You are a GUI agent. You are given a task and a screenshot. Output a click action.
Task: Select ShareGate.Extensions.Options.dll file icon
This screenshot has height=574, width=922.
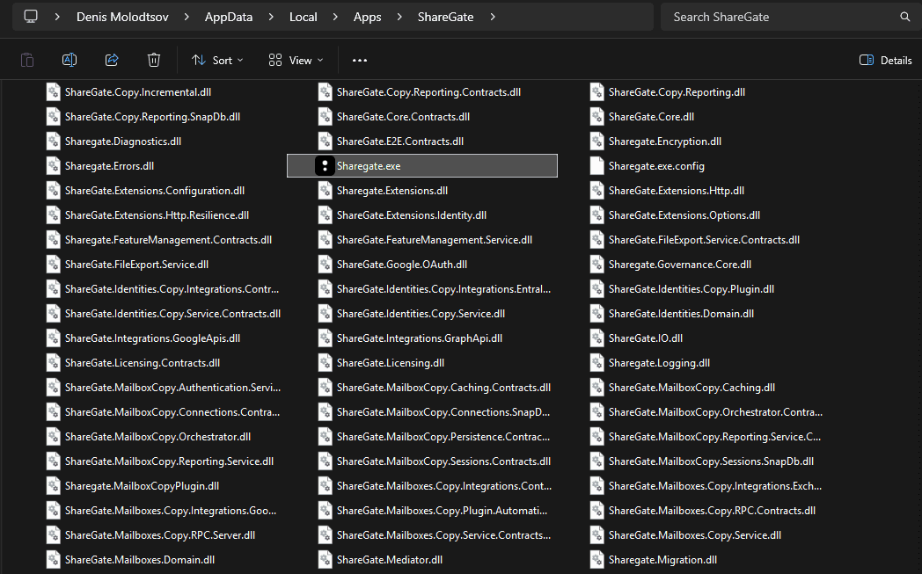tap(596, 215)
